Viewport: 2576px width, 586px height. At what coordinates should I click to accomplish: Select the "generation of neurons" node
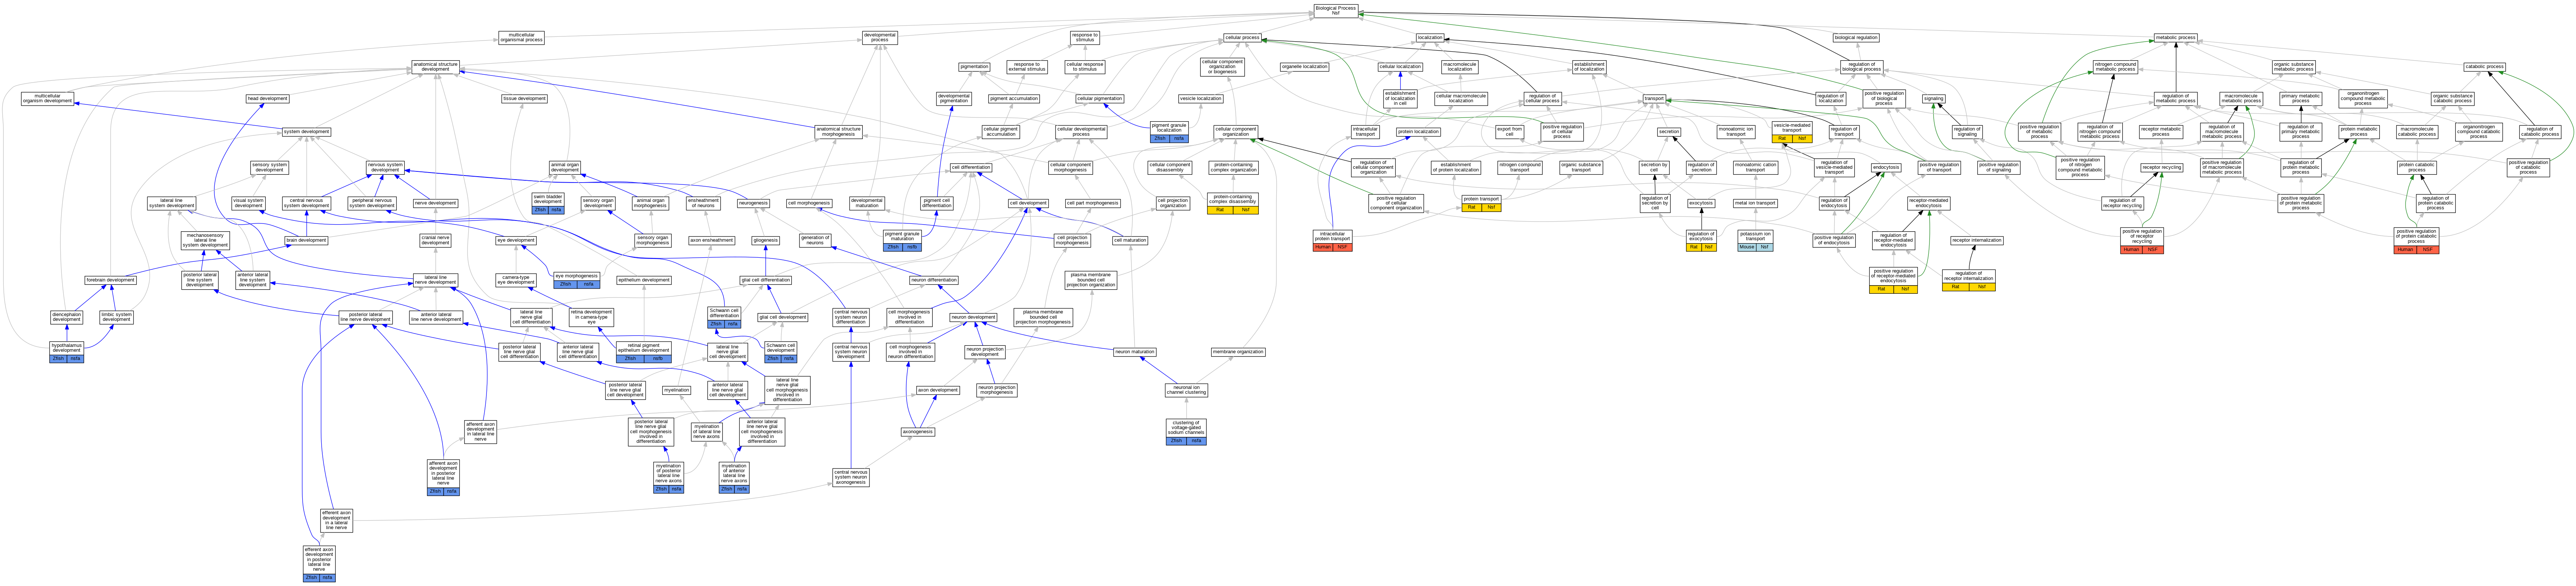815,241
